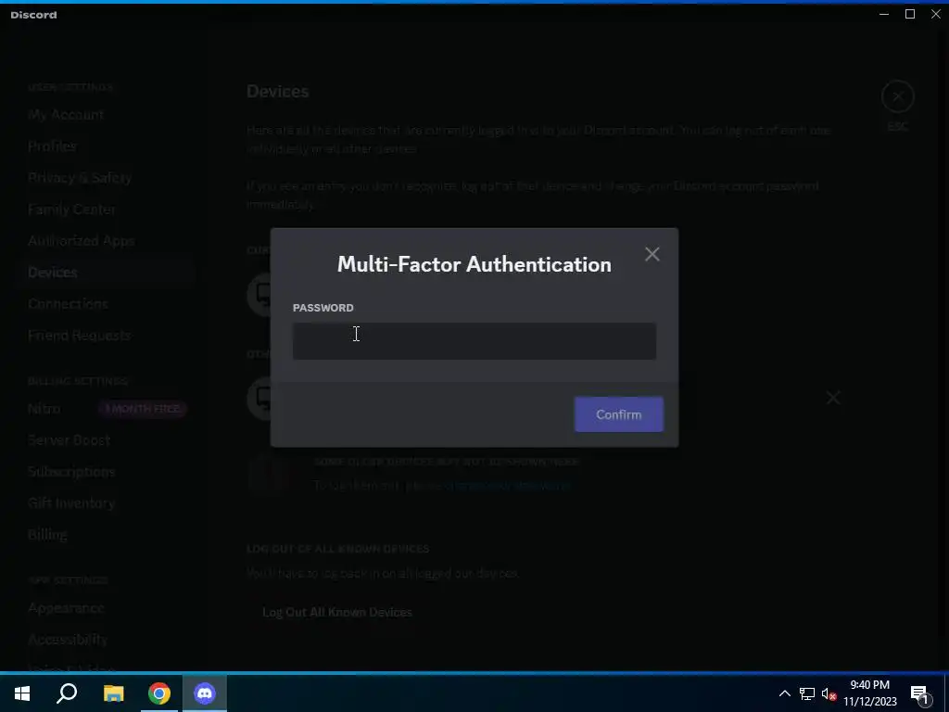Open Billing settings
949x712 pixels.
47,535
